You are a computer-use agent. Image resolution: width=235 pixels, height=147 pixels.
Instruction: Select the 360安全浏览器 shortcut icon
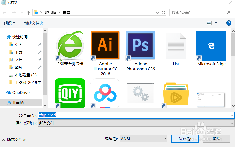[x=70, y=46]
